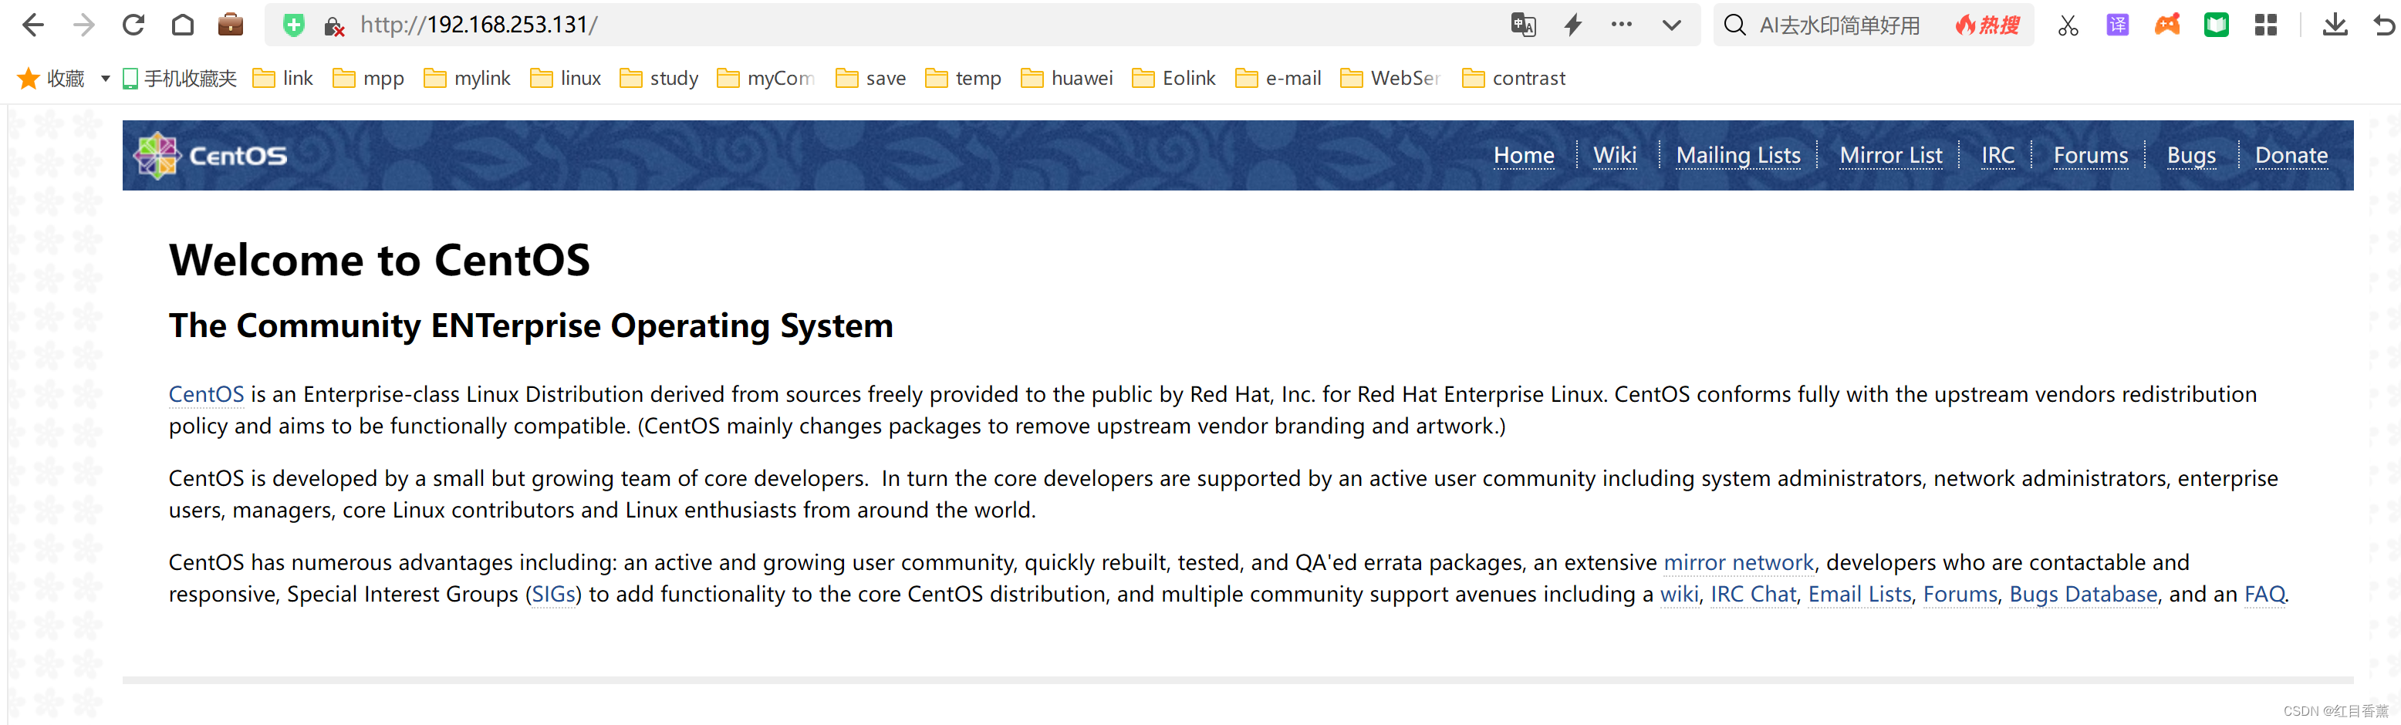
Task: Open the contrast bookmarks folder
Action: tap(1514, 78)
